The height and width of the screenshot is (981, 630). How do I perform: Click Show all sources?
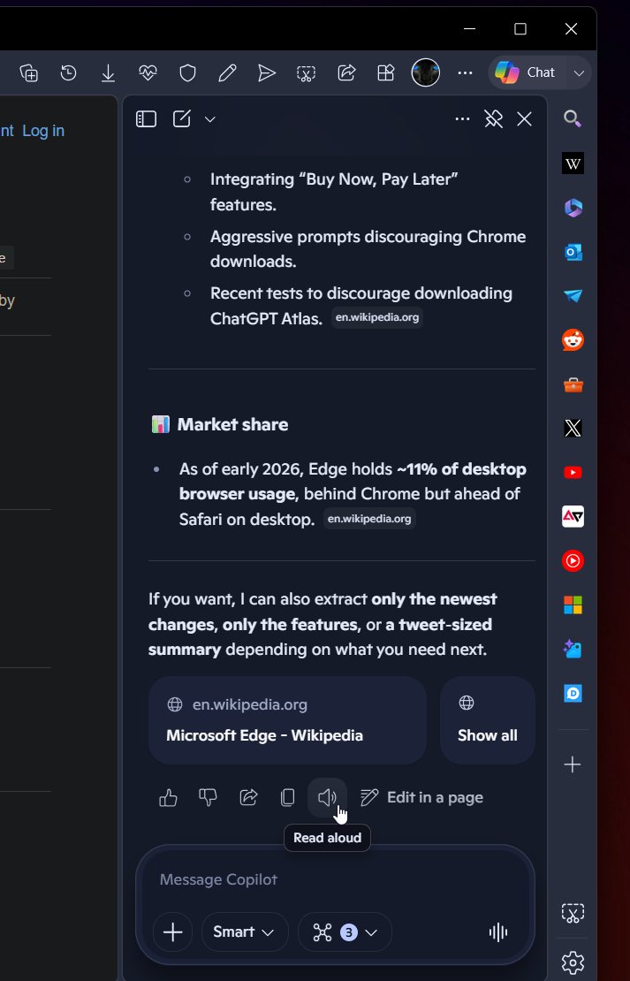click(488, 720)
